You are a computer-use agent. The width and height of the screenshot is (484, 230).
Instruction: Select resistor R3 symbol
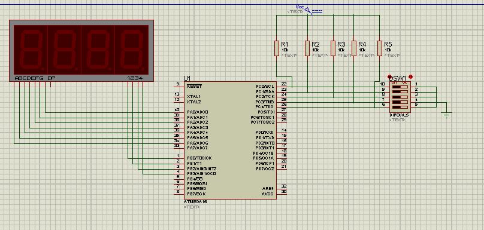tap(333, 48)
